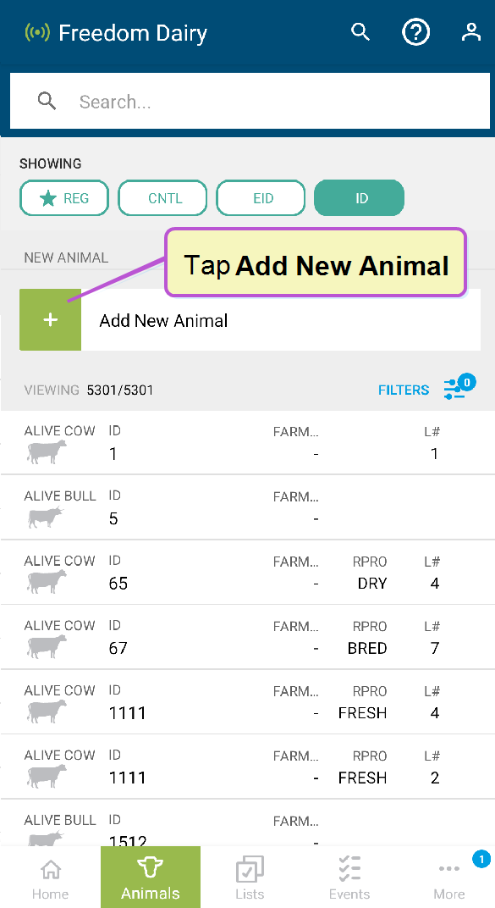Open help via question mark icon
Viewport: 495px width, 908px height.
[415, 32]
